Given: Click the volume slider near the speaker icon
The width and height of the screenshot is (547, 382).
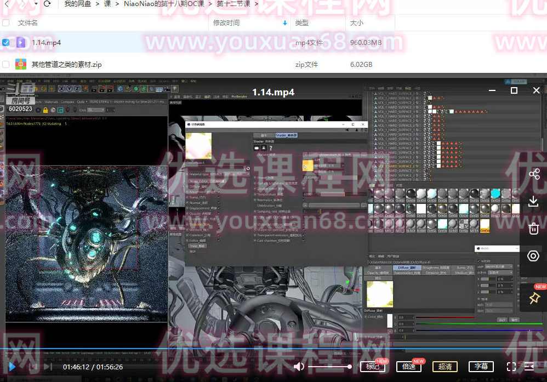Looking at the screenshot, I should [329, 367].
